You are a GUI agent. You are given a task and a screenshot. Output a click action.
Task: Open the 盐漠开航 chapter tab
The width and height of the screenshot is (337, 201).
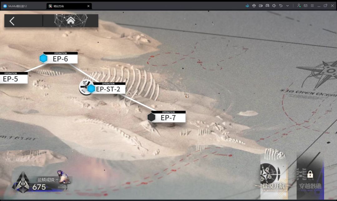coord(274,178)
